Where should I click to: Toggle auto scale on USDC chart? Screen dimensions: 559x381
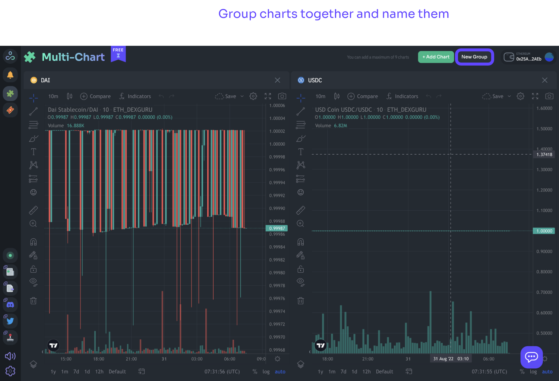pyautogui.click(x=547, y=372)
